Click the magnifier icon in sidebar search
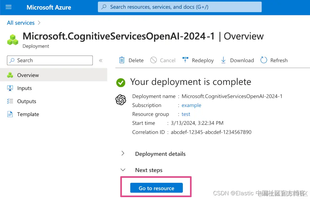This screenshot has width=310, height=199. pos(12,61)
